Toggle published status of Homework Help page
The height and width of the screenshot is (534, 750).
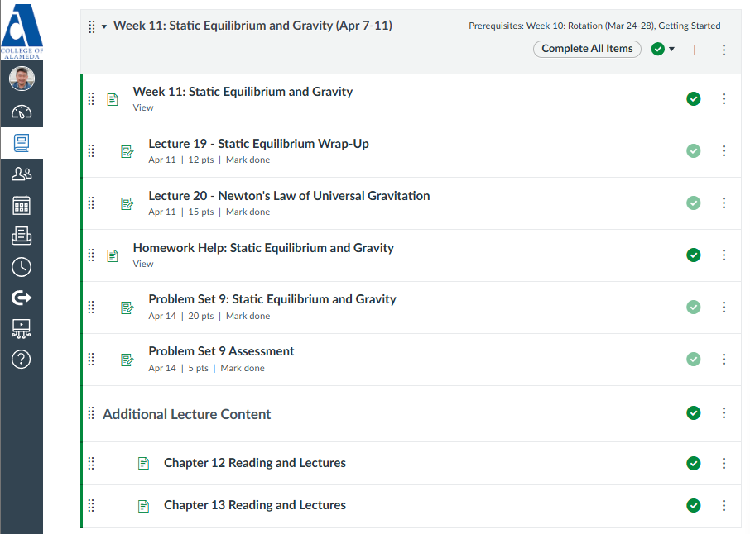tap(694, 255)
